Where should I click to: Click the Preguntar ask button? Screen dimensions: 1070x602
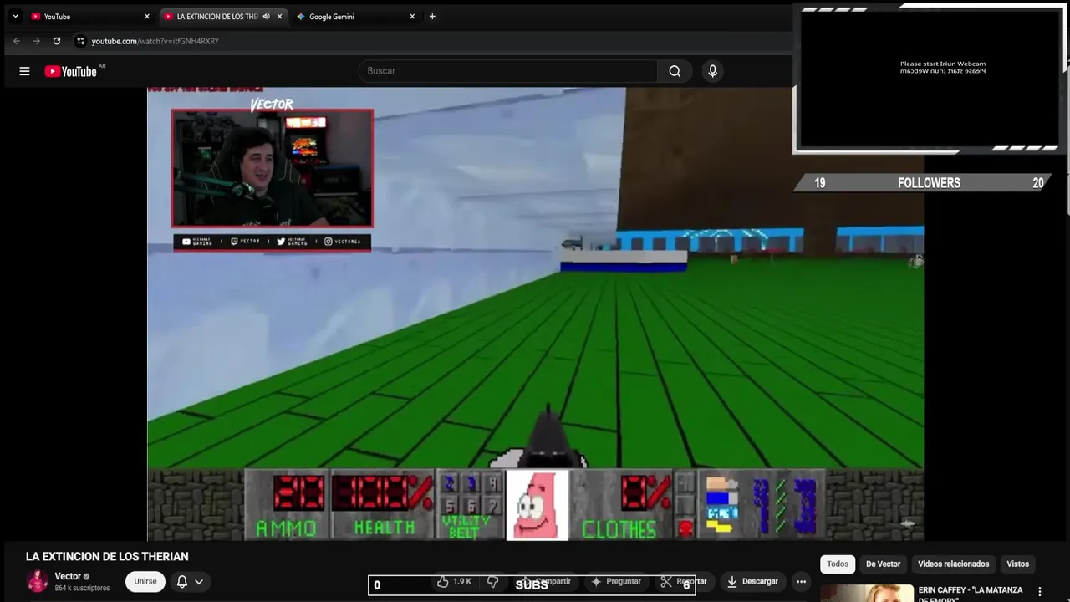pyautogui.click(x=616, y=581)
